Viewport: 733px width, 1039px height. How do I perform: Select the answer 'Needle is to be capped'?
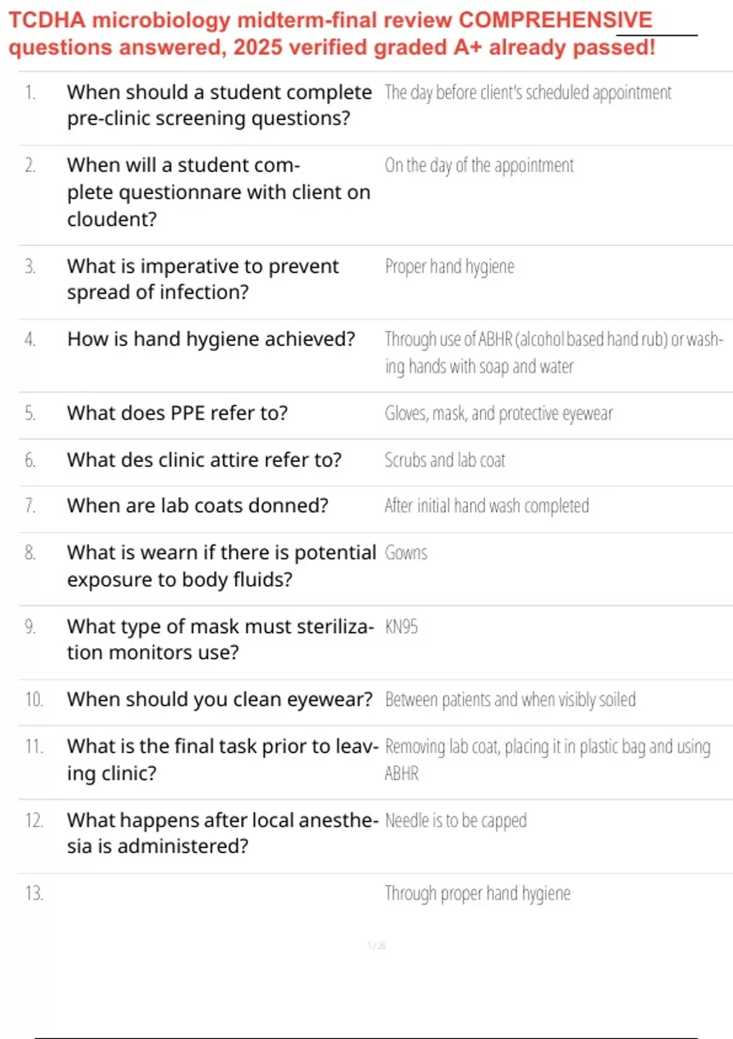(456, 821)
